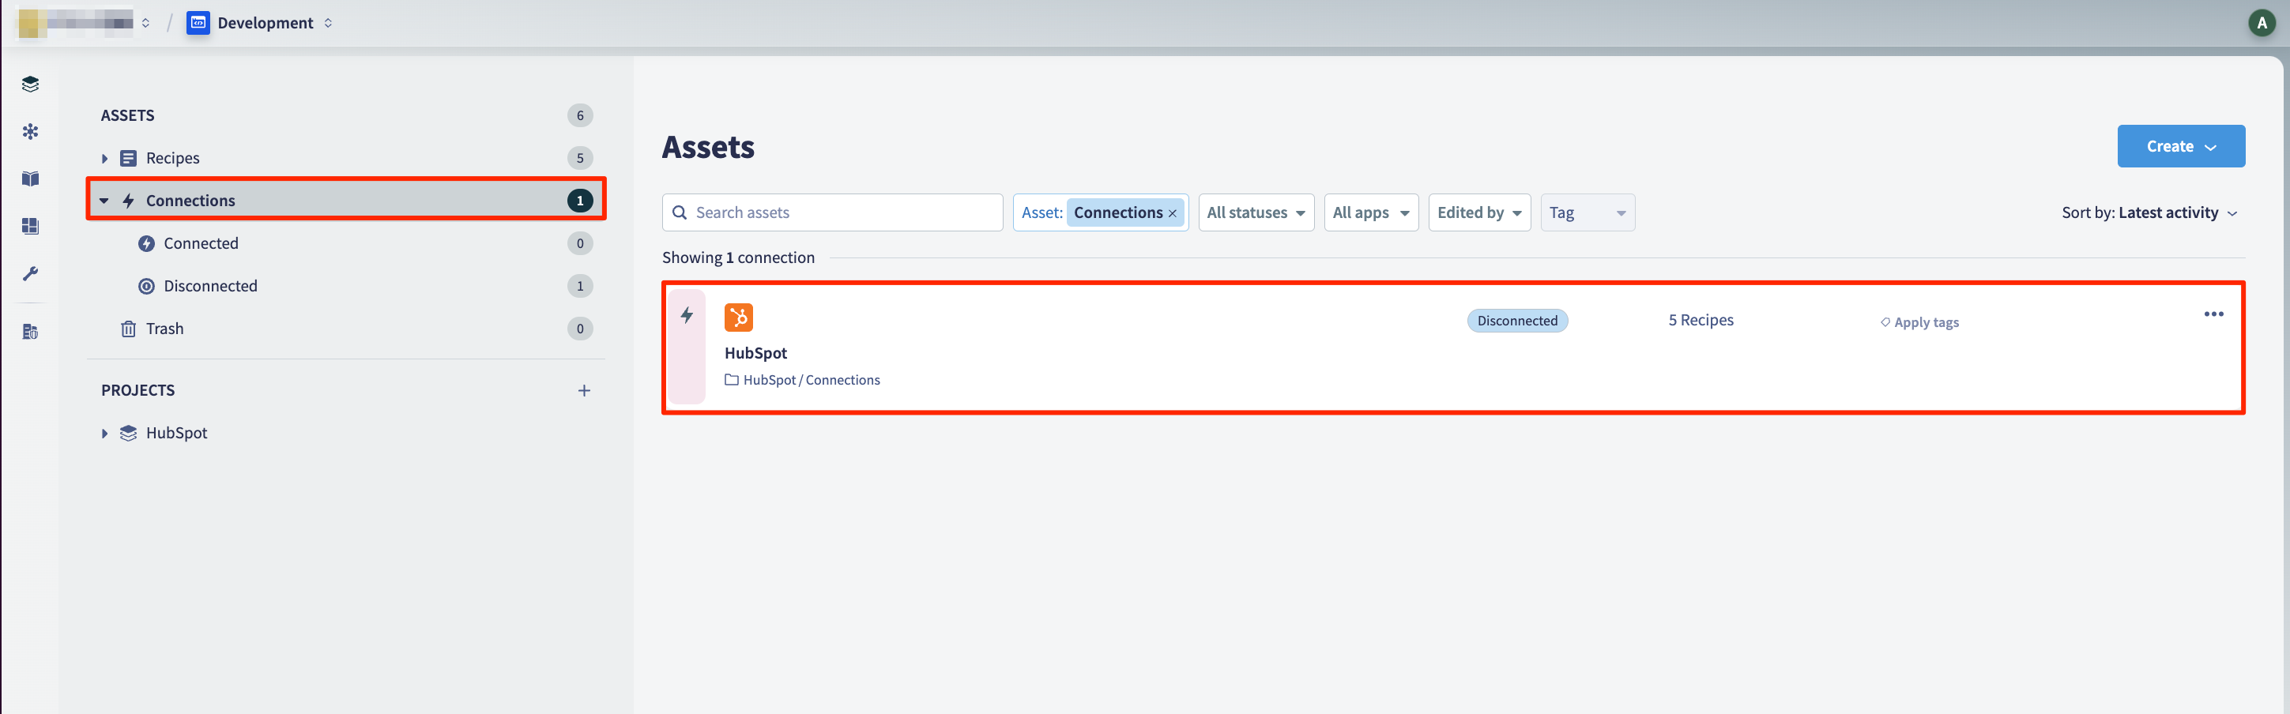The height and width of the screenshot is (714, 2290).
Task: Open the book icon in left sidebar
Action: click(30, 178)
